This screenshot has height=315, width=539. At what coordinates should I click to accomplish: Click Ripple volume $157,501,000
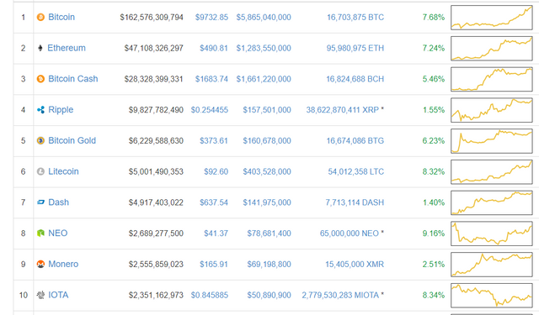click(267, 110)
